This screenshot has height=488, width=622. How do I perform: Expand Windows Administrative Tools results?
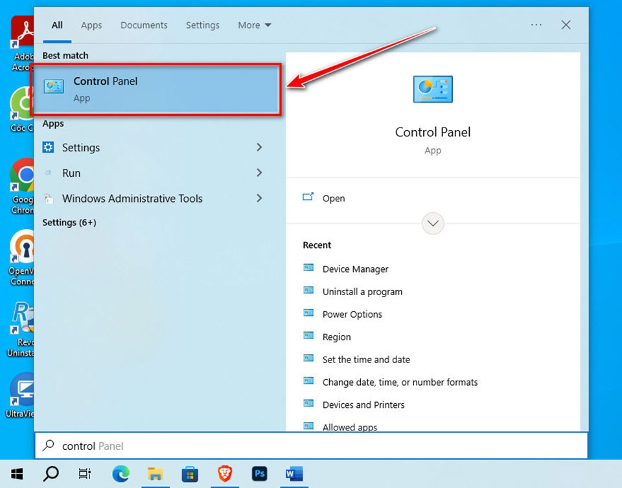click(133, 199)
